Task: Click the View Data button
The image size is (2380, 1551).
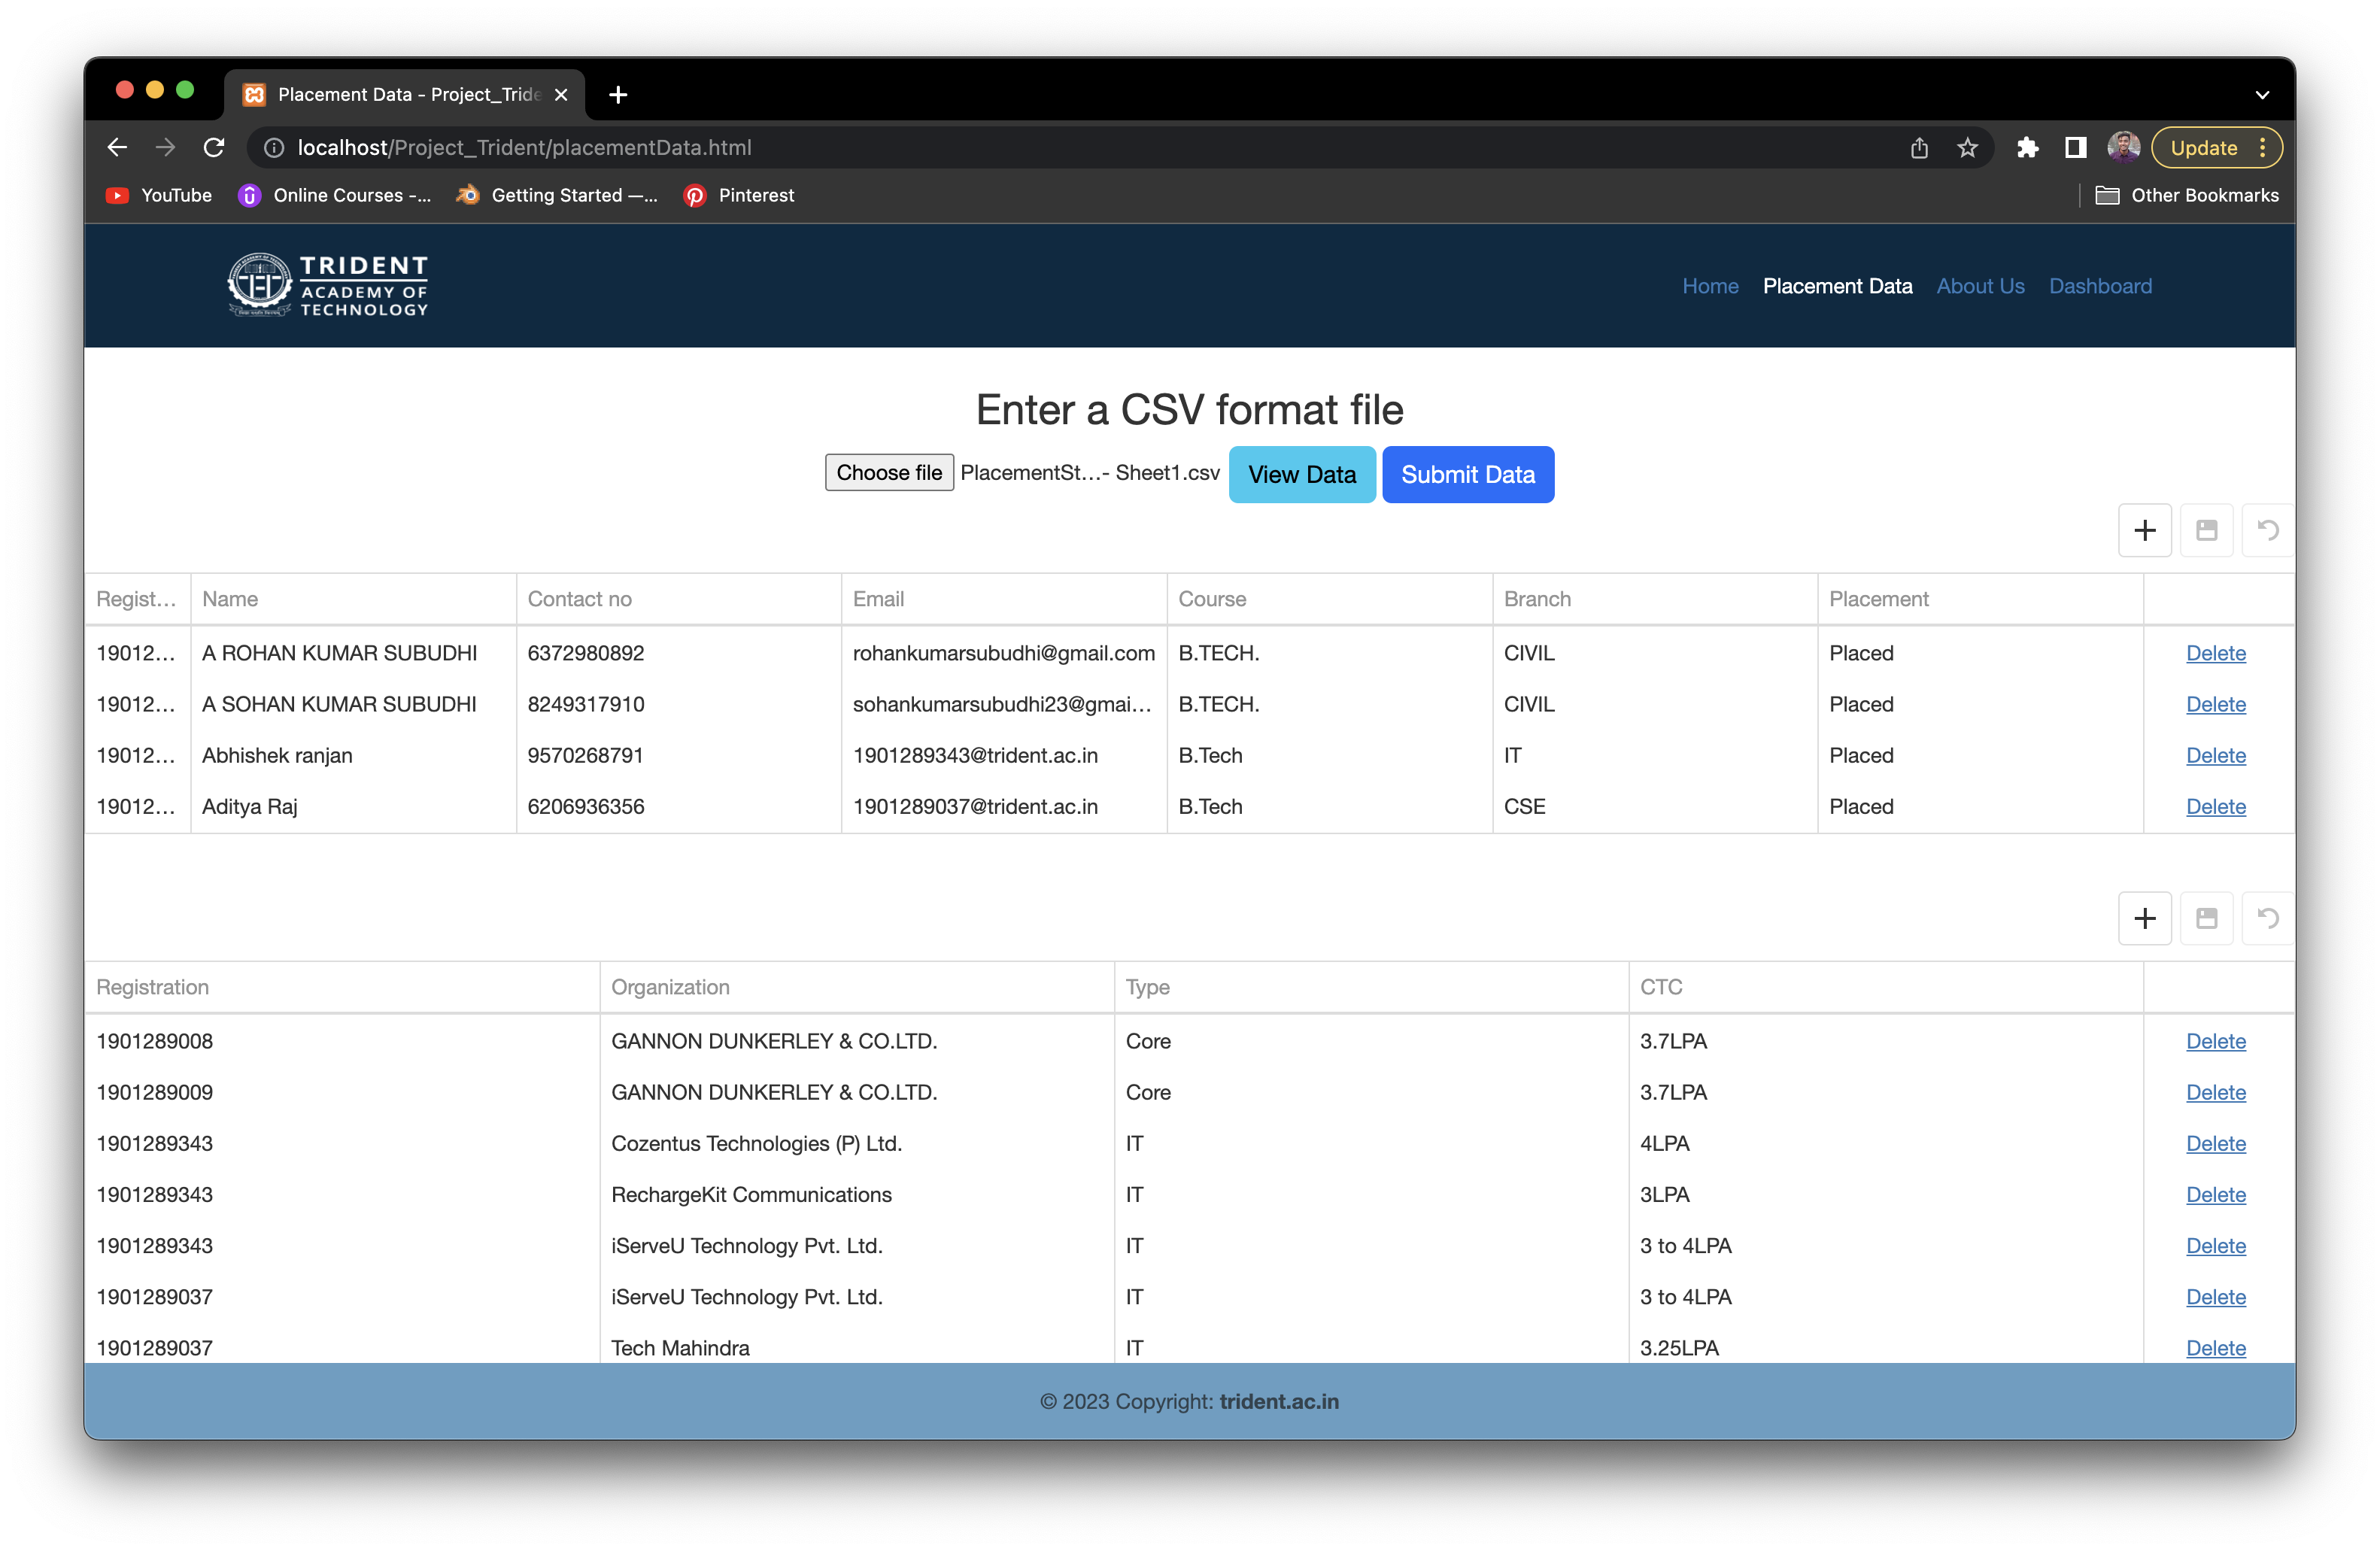Action: 1301,474
